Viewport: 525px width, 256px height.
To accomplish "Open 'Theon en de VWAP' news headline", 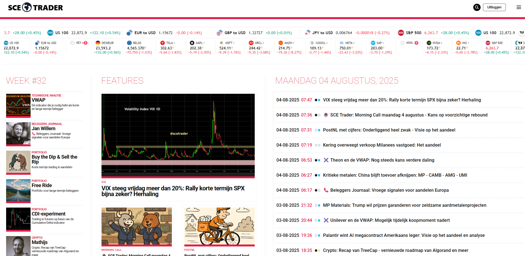I will pyautogui.click(x=382, y=160).
